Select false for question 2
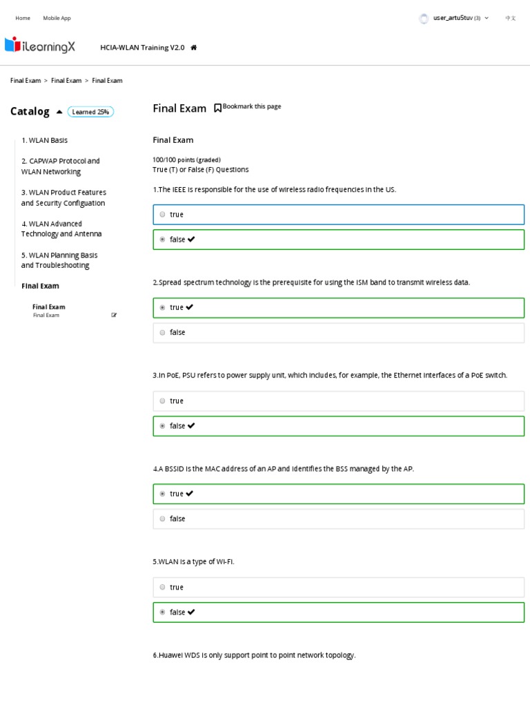 (162, 333)
